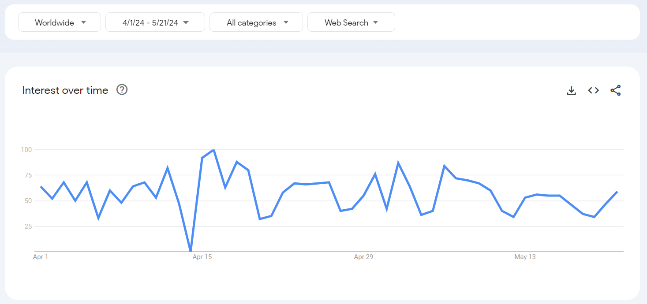Click the trend line's lowest dip at zero
Screen dimensions: 647x304
pyautogui.click(x=191, y=251)
